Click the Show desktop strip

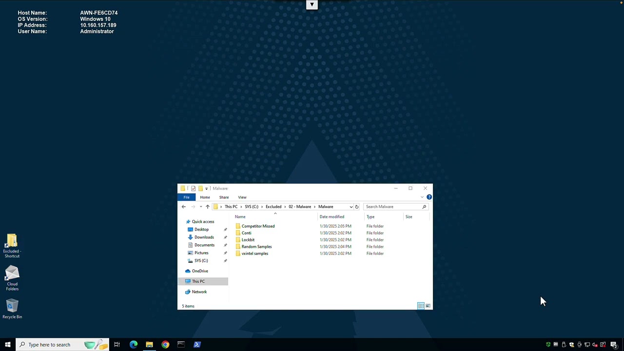(623, 345)
